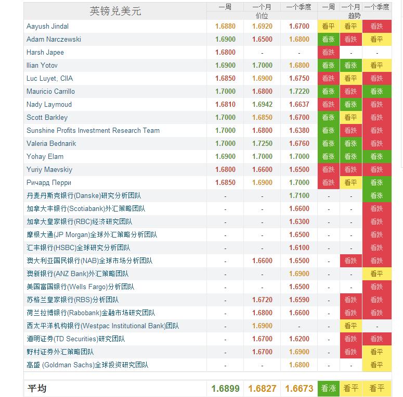Click the HSBC global research team
403x397 pixels.
point(79,247)
